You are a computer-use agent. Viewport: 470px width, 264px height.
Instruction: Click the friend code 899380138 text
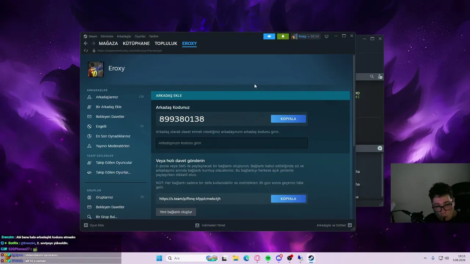point(182,119)
